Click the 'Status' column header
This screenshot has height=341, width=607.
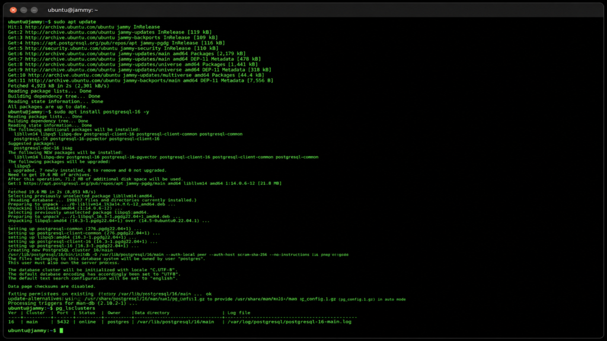click(87, 313)
